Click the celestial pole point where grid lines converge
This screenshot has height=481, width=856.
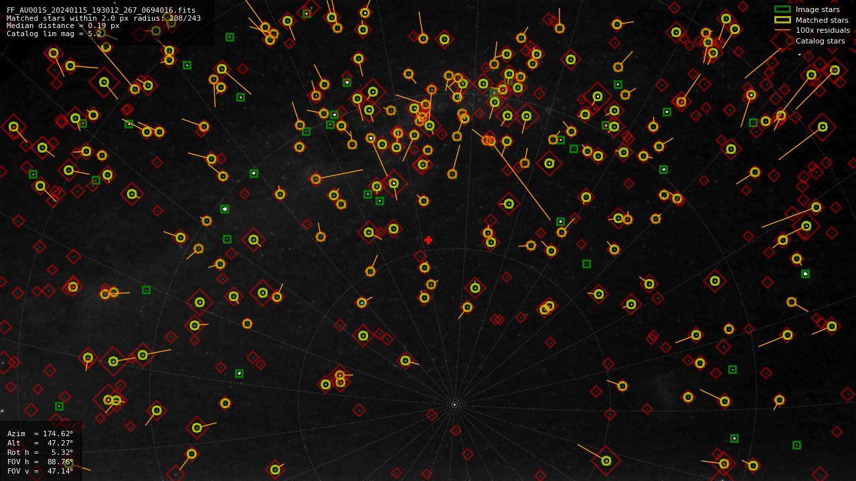point(454,405)
